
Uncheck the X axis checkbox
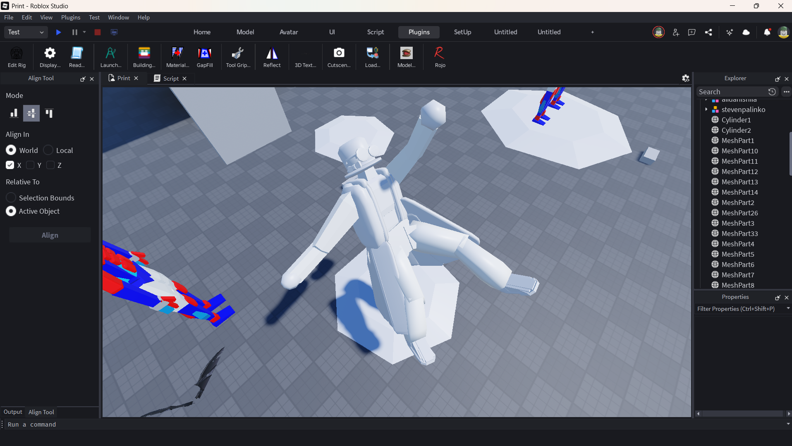[10, 165]
